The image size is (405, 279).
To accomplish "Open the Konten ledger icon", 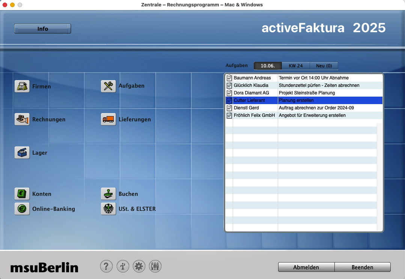I will click(x=22, y=194).
